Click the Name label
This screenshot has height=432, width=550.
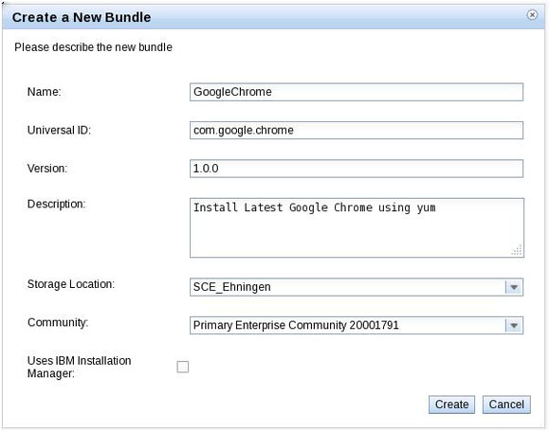point(45,92)
